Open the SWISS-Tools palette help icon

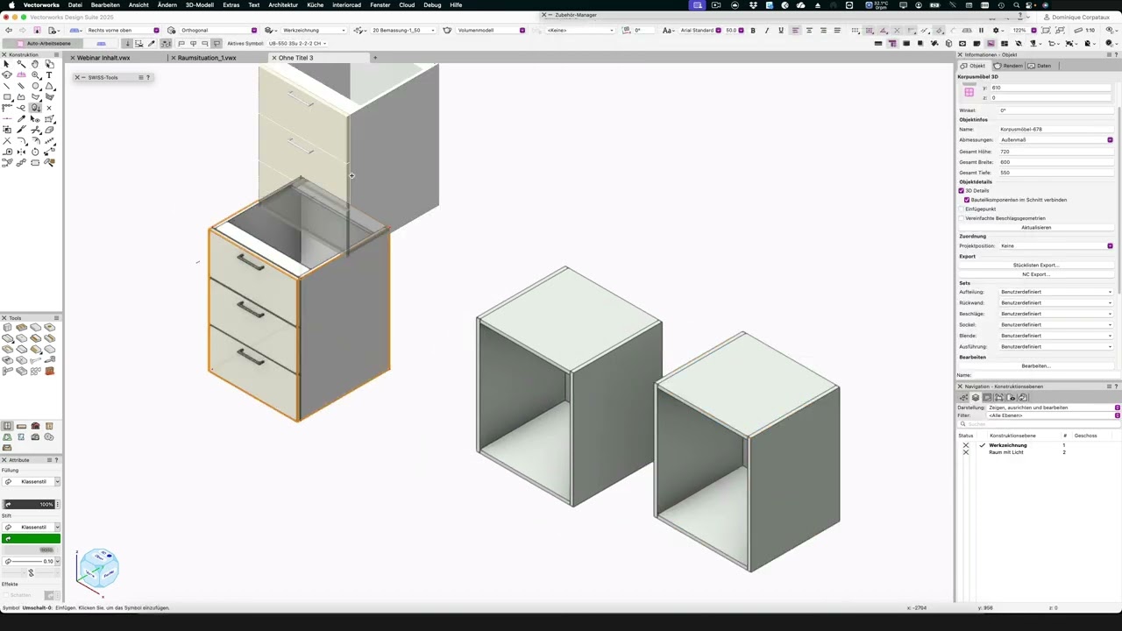148,77
